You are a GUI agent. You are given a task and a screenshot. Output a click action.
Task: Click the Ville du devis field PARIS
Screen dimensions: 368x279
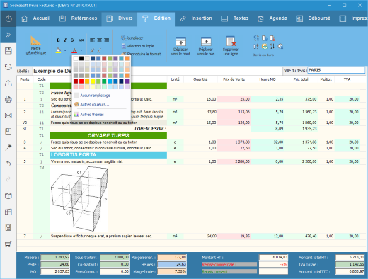(x=336, y=70)
